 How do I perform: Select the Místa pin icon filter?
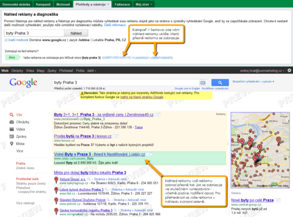(x=17, y=144)
